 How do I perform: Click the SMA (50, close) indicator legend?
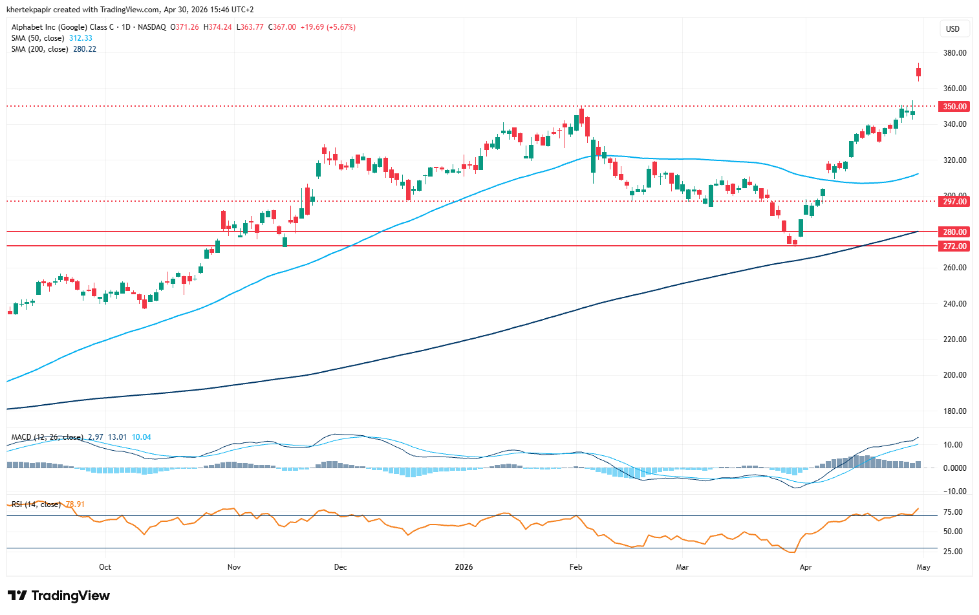[38, 38]
